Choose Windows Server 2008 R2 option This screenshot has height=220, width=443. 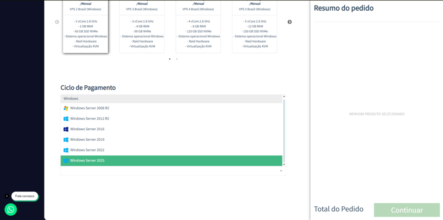171,108
